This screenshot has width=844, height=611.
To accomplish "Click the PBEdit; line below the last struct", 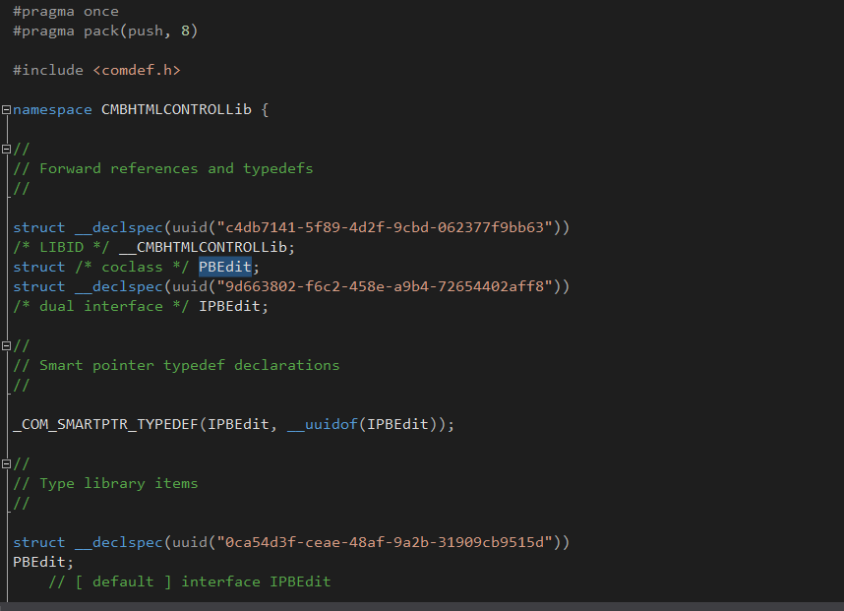I will [43, 562].
